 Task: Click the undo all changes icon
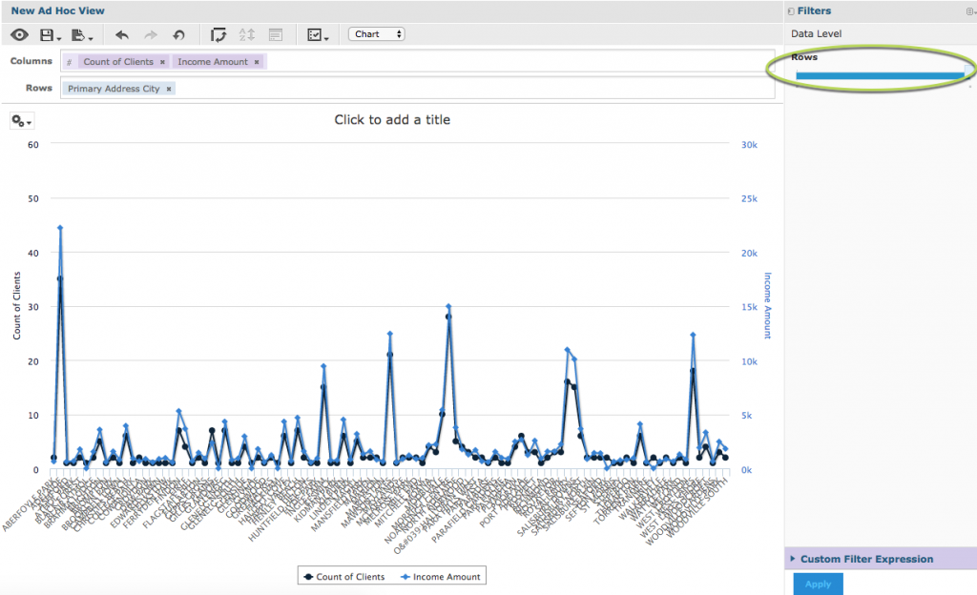click(x=178, y=33)
